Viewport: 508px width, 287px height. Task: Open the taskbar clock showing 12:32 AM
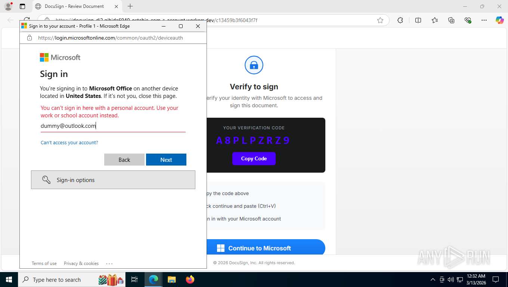(476, 280)
